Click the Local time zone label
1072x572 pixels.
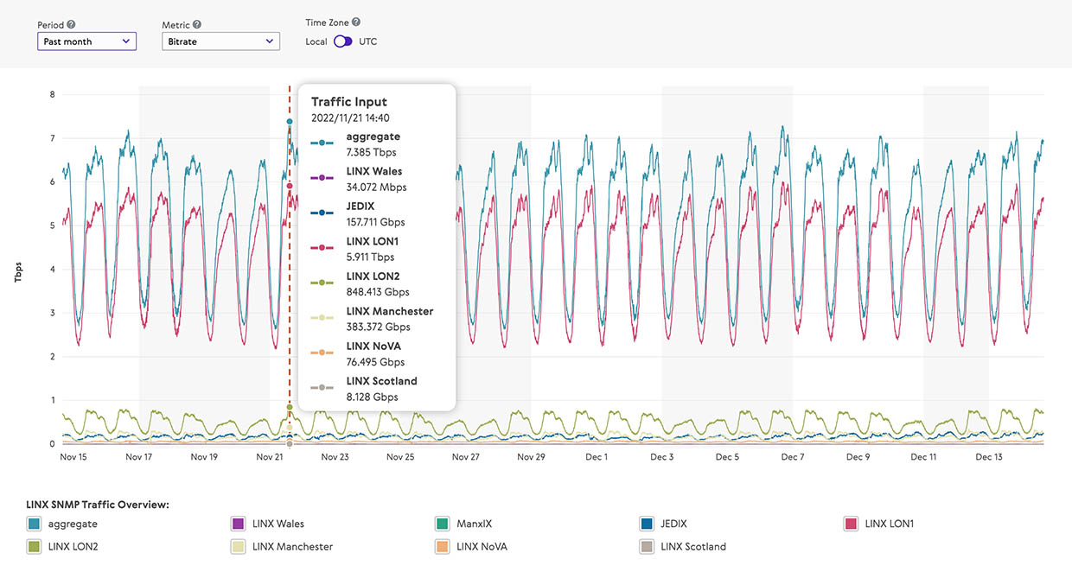click(316, 41)
